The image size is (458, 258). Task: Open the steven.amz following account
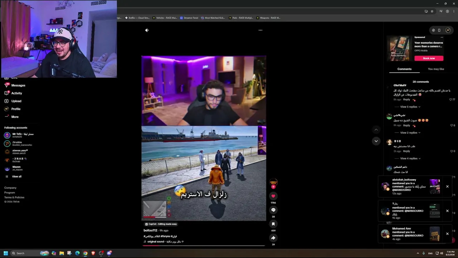(x=16, y=152)
